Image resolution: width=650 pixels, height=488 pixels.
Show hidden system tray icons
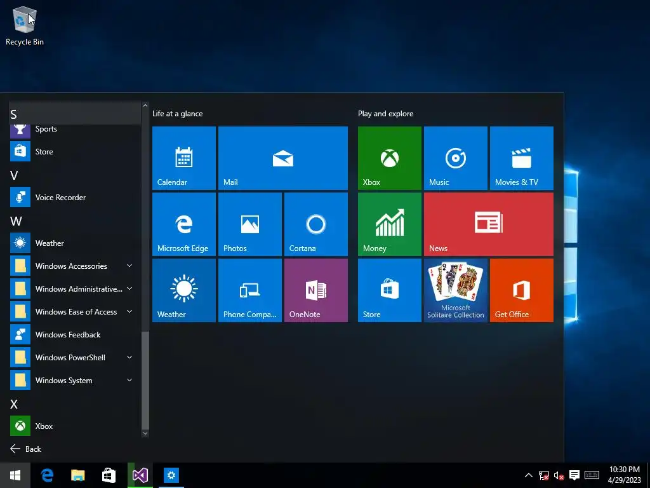click(x=529, y=475)
